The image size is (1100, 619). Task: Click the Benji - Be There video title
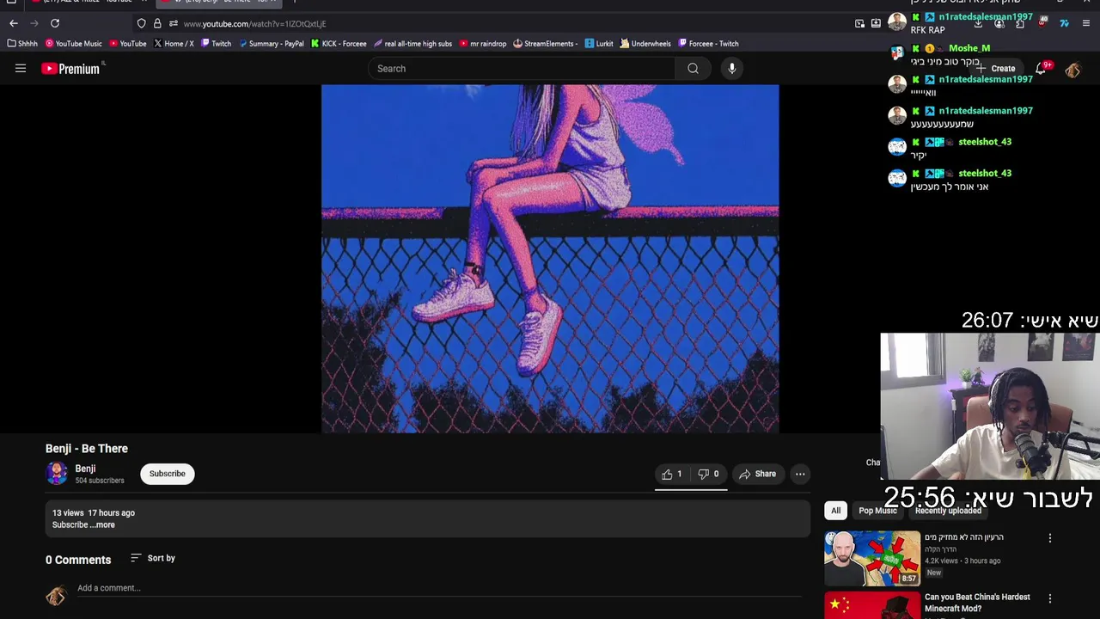click(87, 449)
